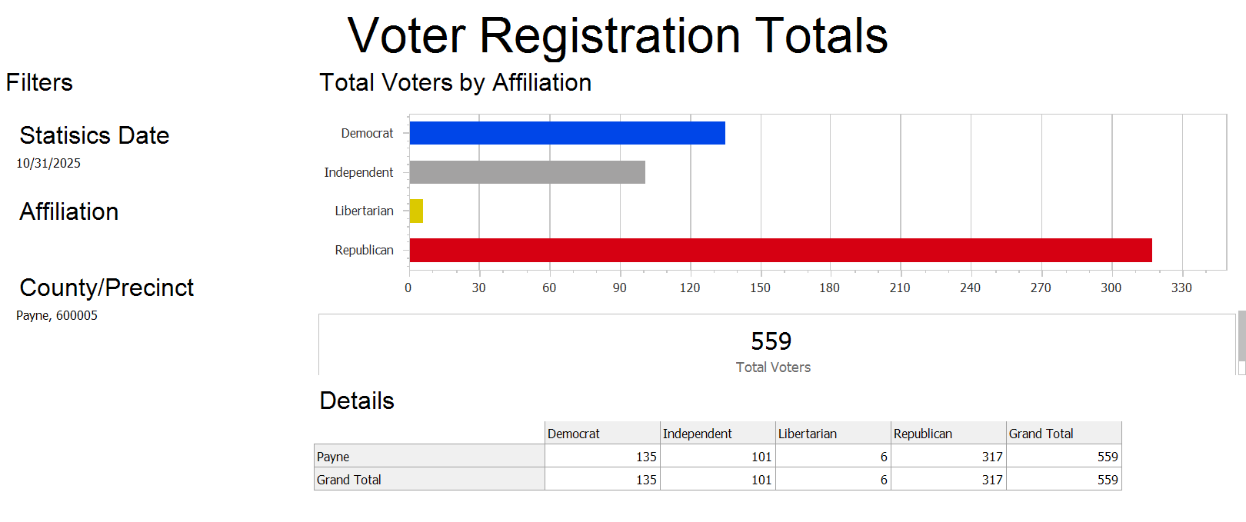1246x522 pixels.
Task: Select the Payne row header in table
Action: (x=428, y=457)
